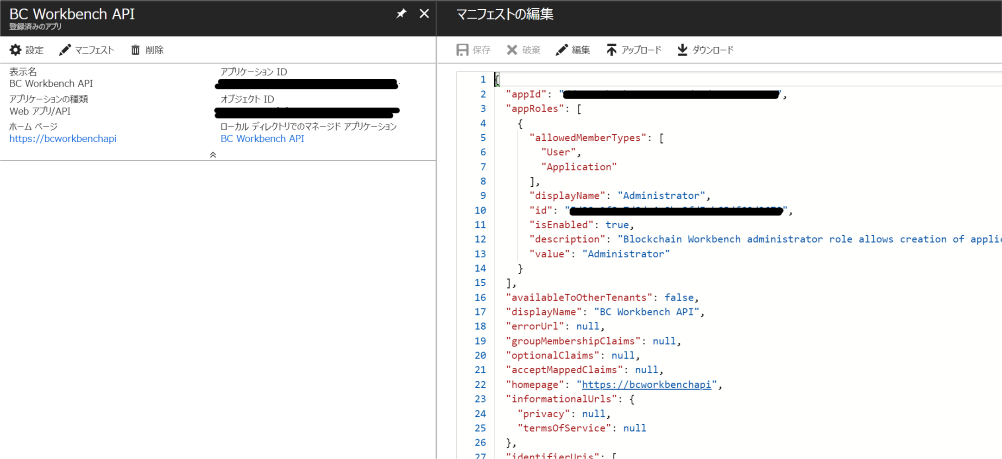Click the "groupMembershipClaims" key
Viewport: 1002px width, 459px height.
573,341
